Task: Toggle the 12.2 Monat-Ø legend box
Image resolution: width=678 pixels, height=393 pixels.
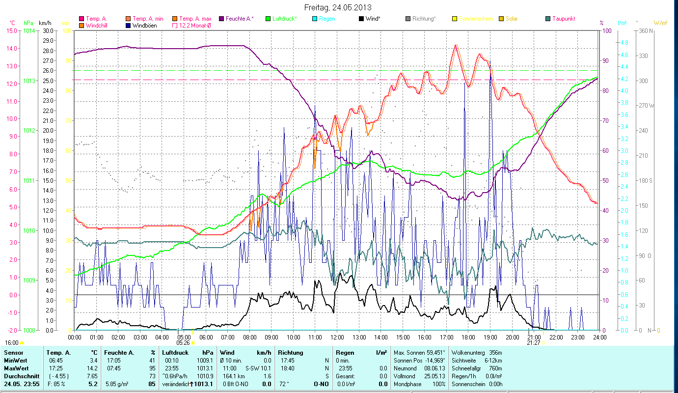Action: coord(175,26)
